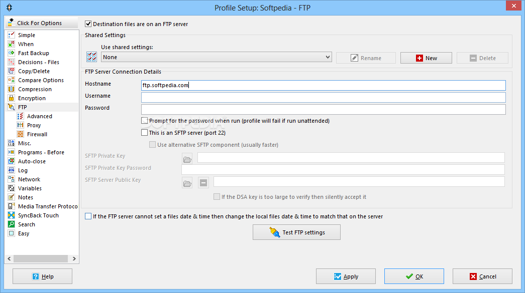525x293 pixels.
Task: Click the Decisions - Files icon
Action: coord(12,62)
